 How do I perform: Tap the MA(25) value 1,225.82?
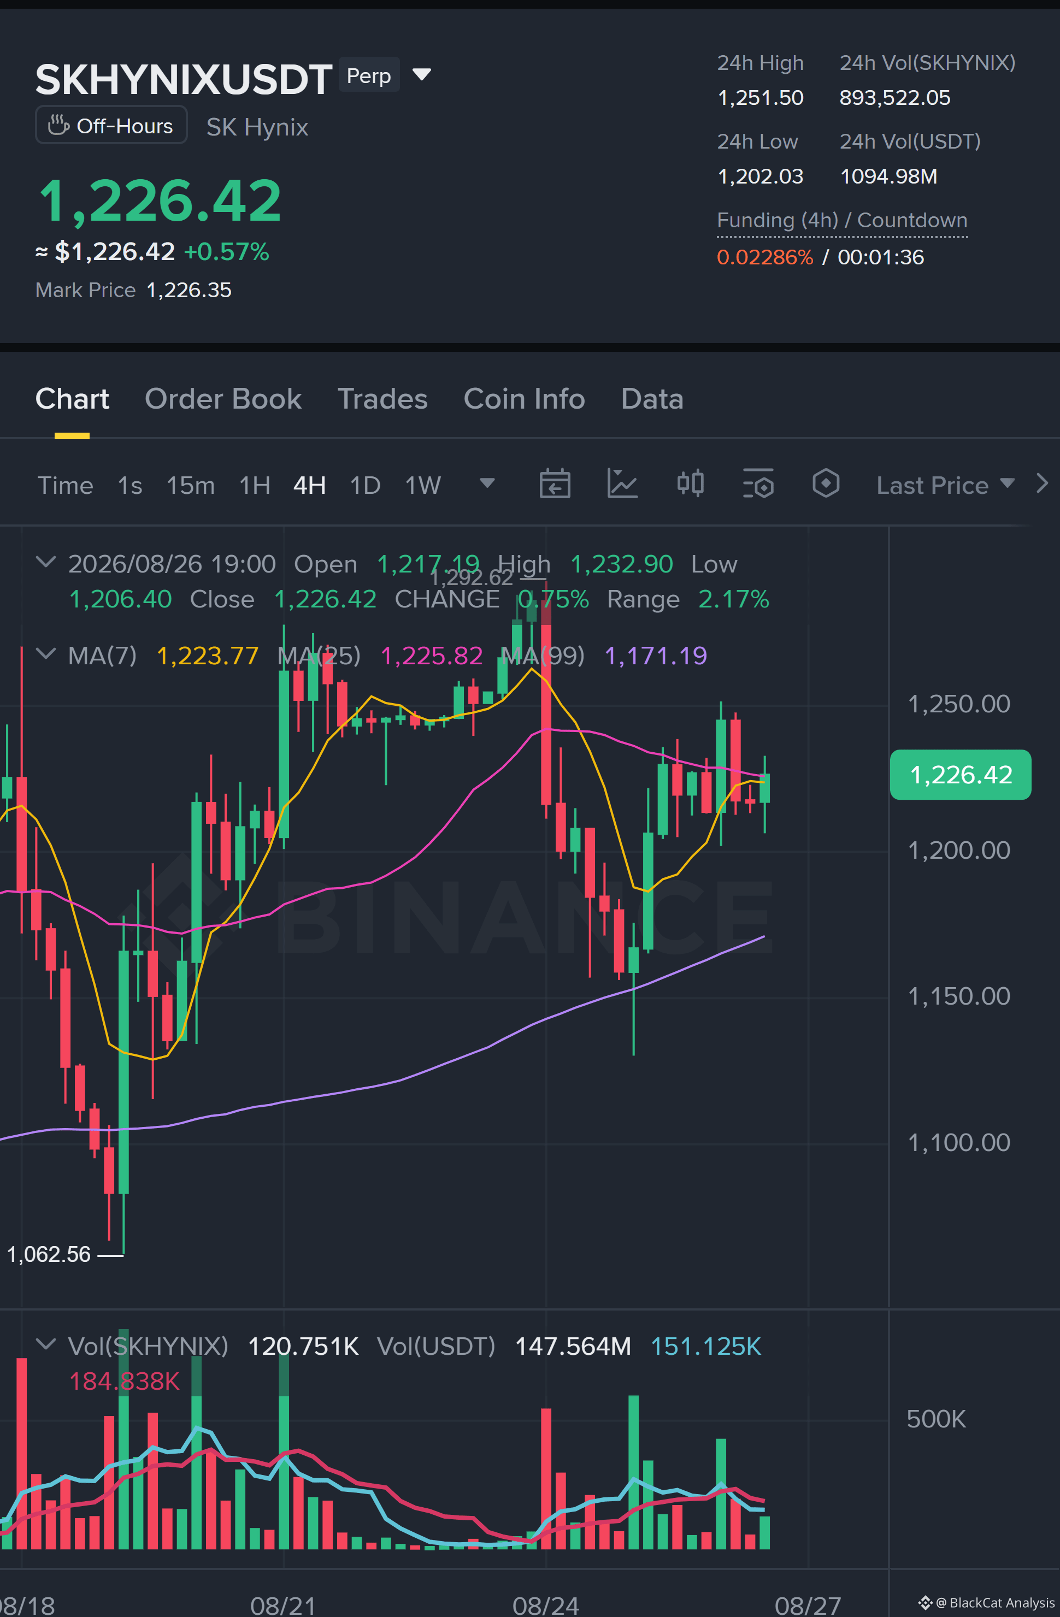(432, 656)
